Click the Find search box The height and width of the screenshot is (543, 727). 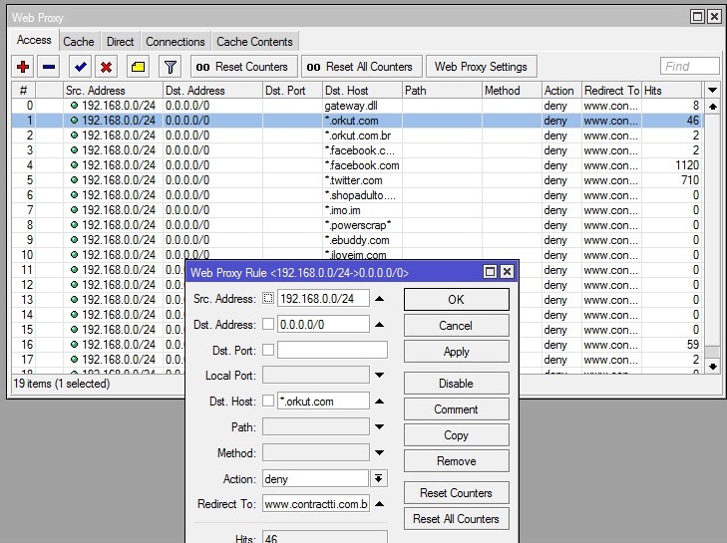point(689,66)
